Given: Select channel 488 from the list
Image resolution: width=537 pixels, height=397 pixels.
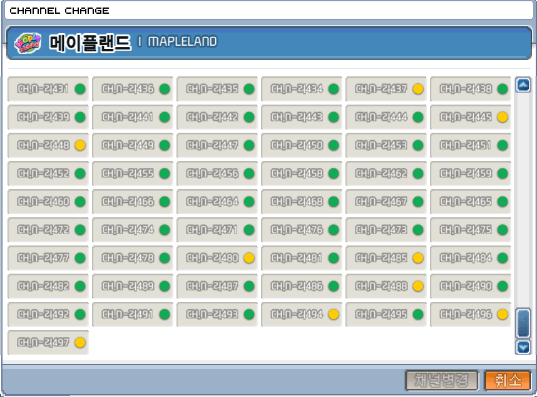Looking at the screenshot, I should (386, 286).
